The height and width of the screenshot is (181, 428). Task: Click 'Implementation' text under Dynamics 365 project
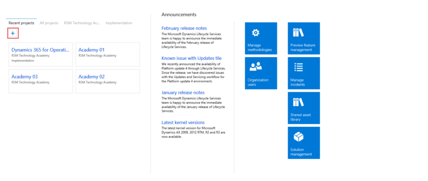tap(23, 61)
